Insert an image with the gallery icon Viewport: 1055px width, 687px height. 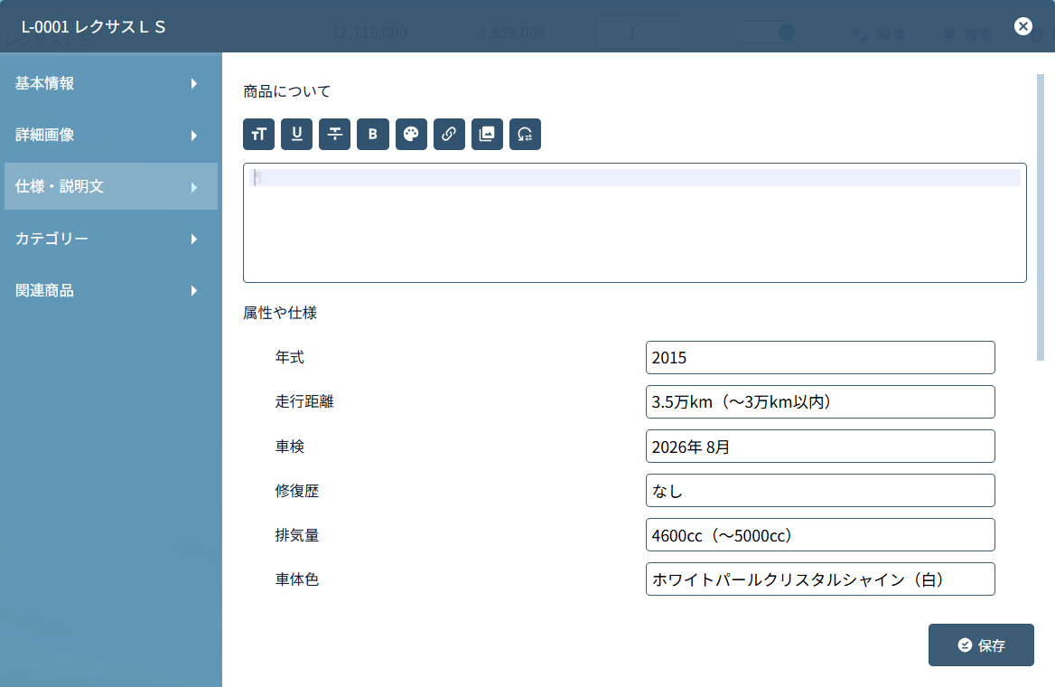(487, 134)
